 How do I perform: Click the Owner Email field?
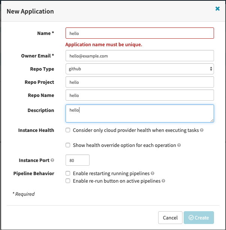coord(140,56)
